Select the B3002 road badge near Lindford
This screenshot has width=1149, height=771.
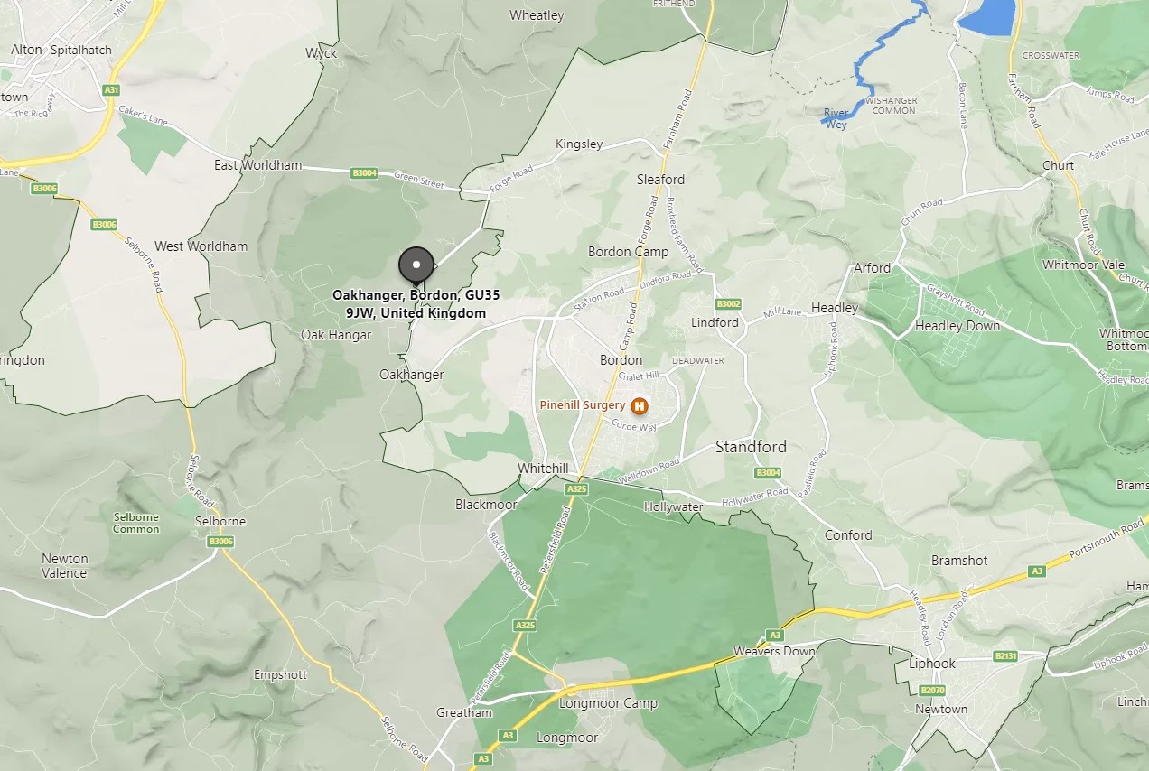[728, 304]
